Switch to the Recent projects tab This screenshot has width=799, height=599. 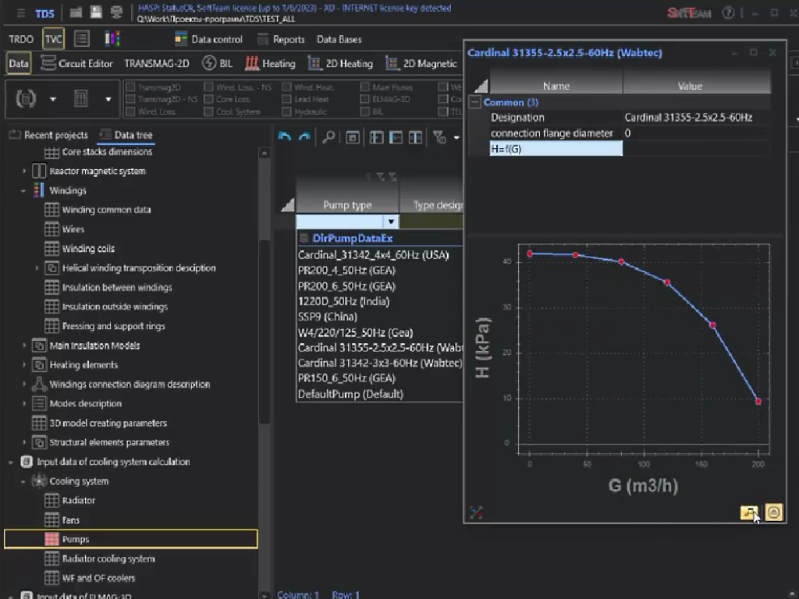click(x=48, y=135)
